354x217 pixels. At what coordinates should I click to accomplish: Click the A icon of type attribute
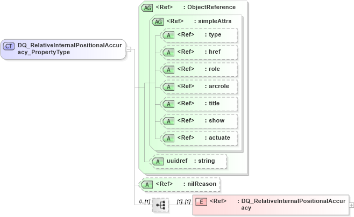click(x=168, y=35)
